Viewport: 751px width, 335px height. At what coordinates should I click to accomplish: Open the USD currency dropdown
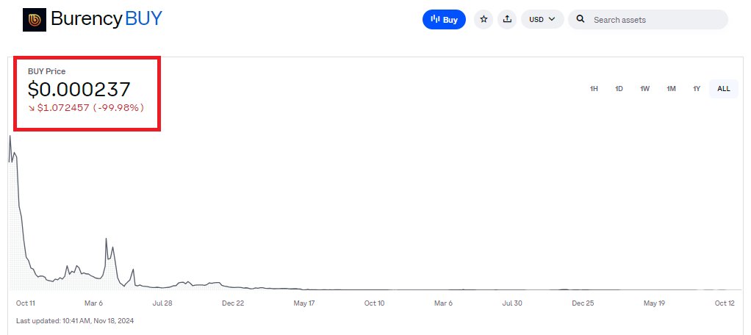click(542, 20)
